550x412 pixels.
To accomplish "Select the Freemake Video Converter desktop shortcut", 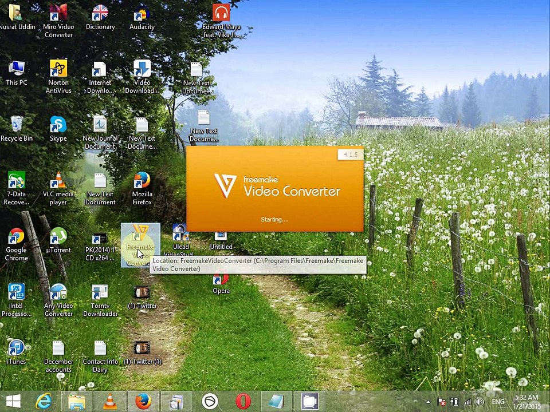I will point(141,245).
